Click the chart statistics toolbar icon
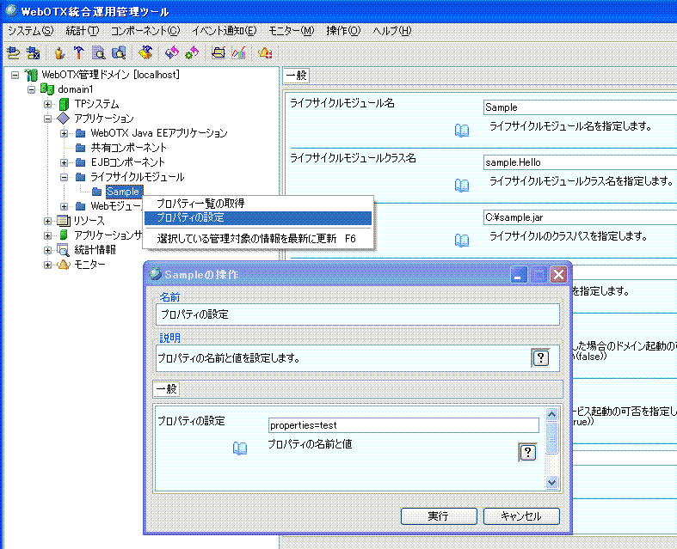 238,52
